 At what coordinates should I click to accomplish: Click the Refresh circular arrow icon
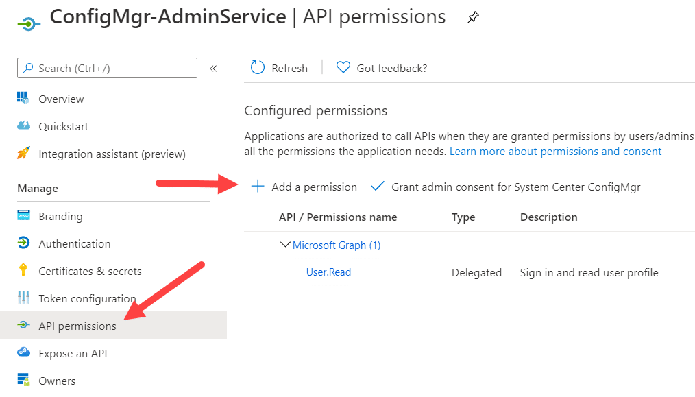[x=258, y=67]
